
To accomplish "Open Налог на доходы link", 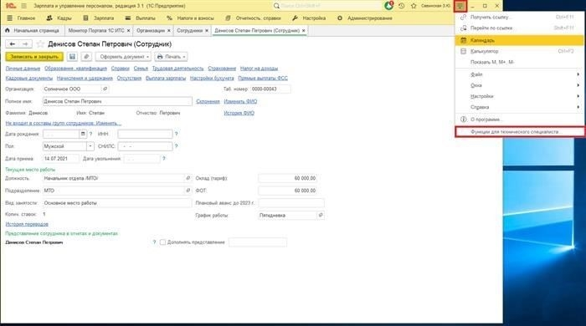I will point(259,69).
